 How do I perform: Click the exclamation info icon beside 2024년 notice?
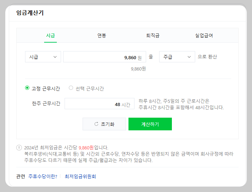(x=19, y=148)
